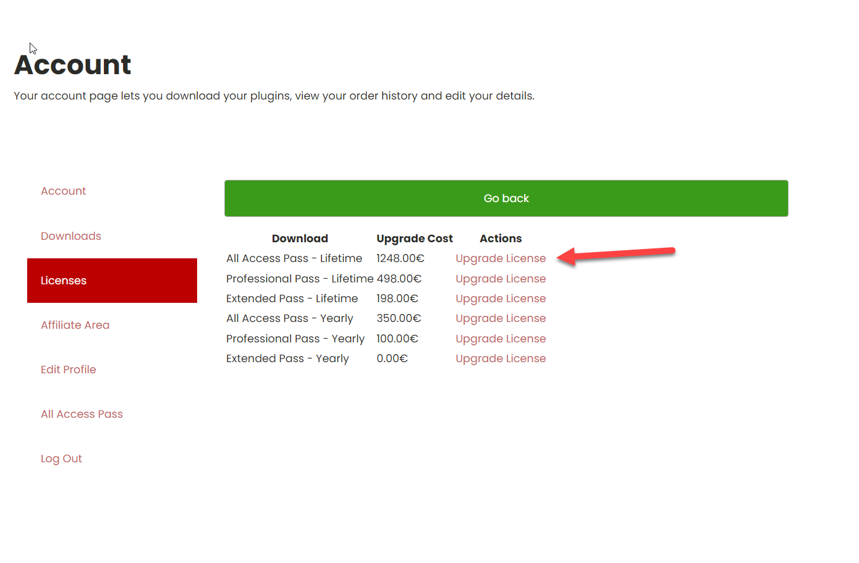Viewport: 859px width, 563px height.
Task: Click the Actions column header
Action: pos(501,239)
